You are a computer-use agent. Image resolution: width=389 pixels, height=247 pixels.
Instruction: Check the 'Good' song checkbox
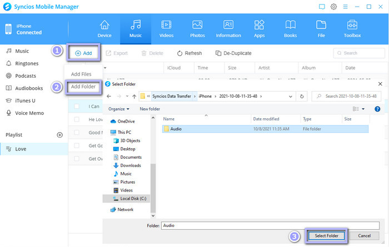coord(77,133)
